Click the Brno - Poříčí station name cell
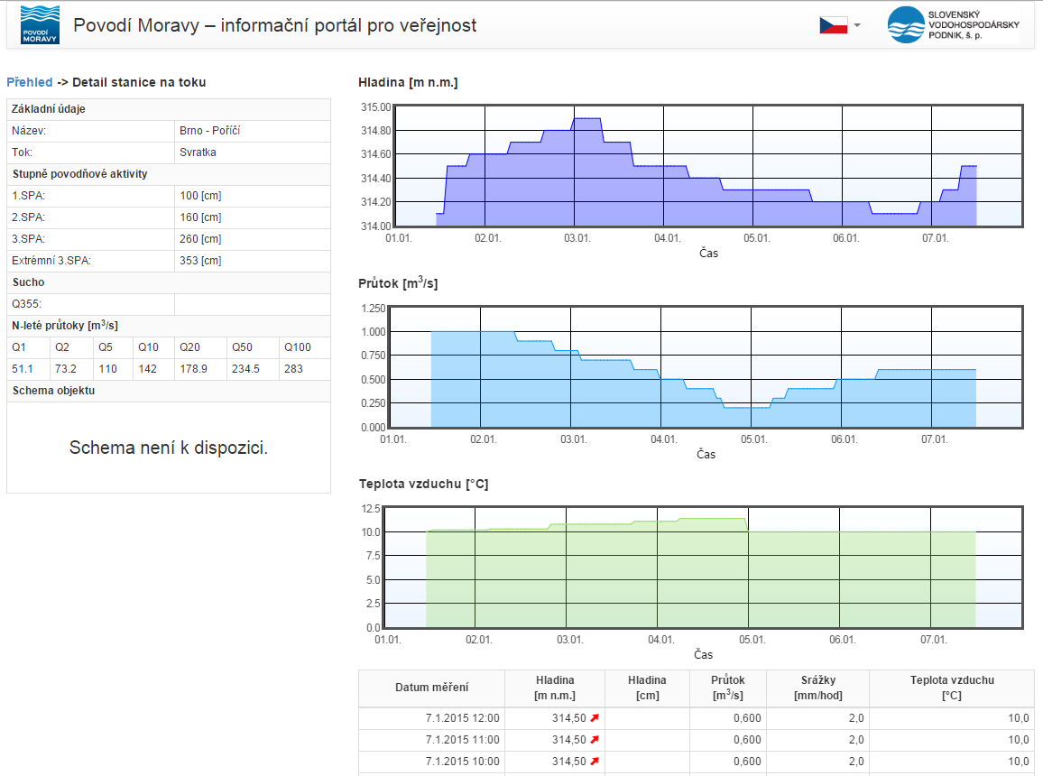 coord(252,131)
